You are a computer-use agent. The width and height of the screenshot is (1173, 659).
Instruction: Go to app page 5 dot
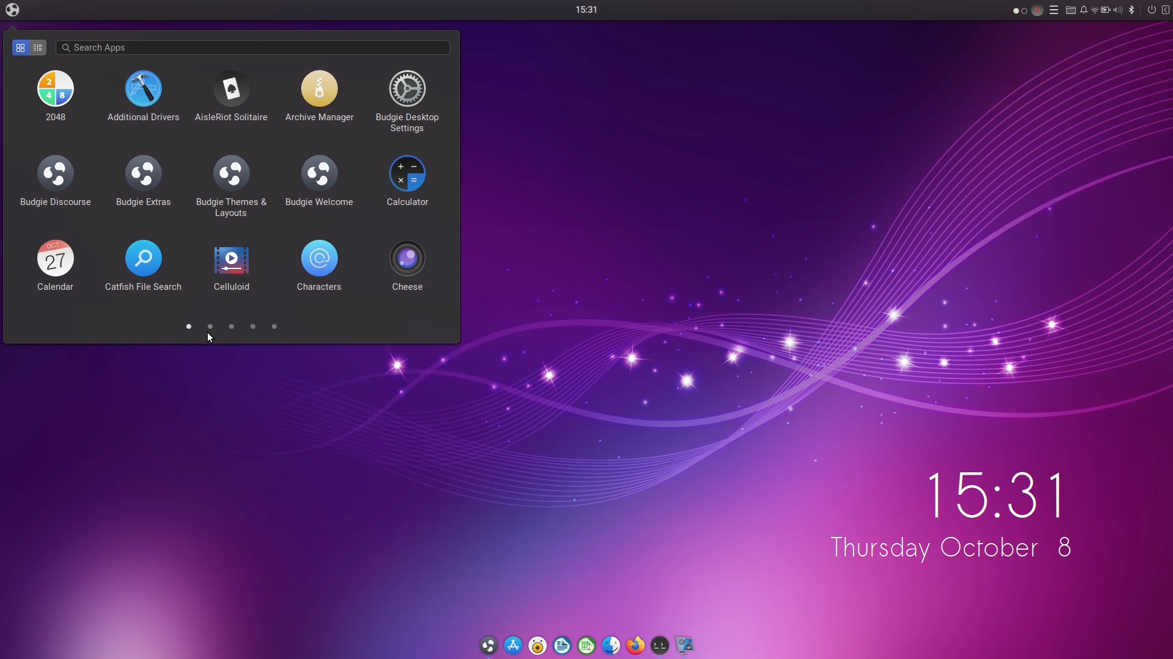274,326
